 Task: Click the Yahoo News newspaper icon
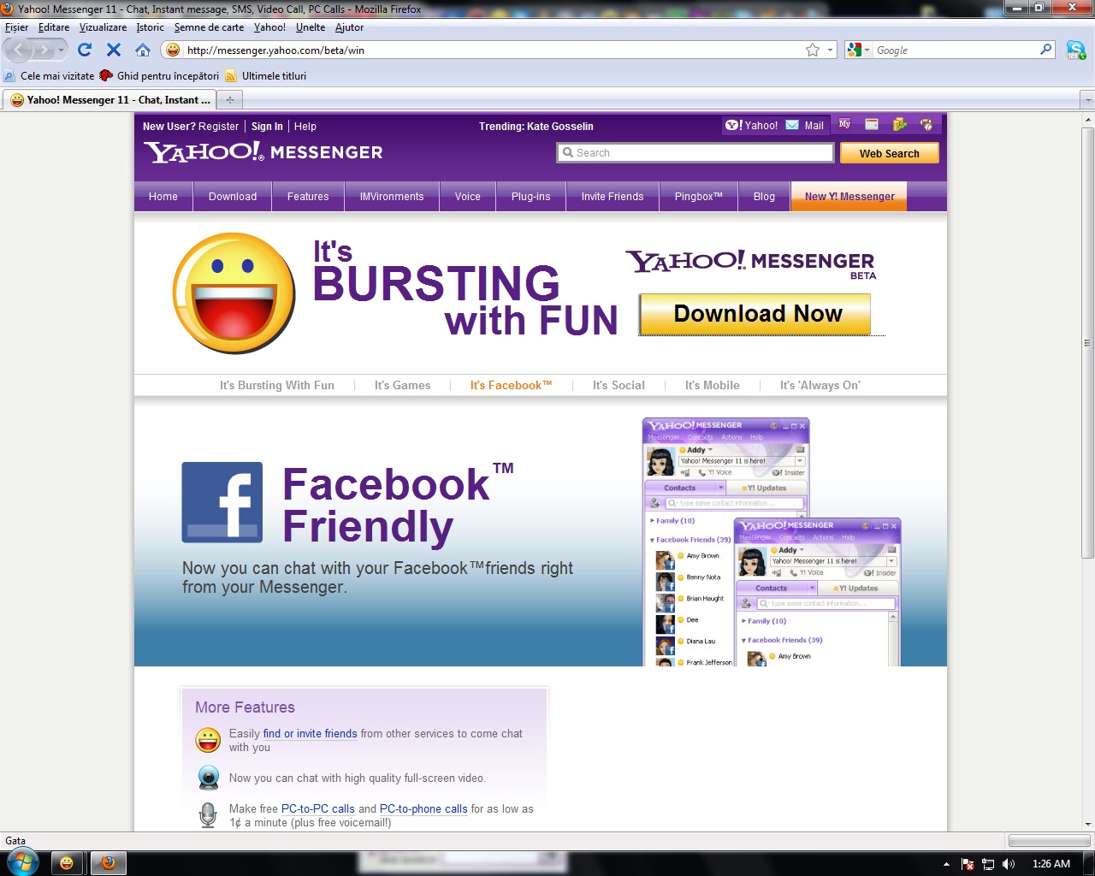tap(872, 124)
